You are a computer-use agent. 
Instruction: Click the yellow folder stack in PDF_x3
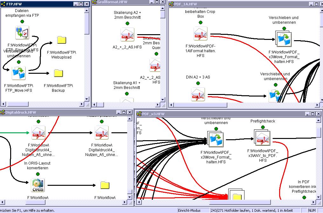coord(236,194)
